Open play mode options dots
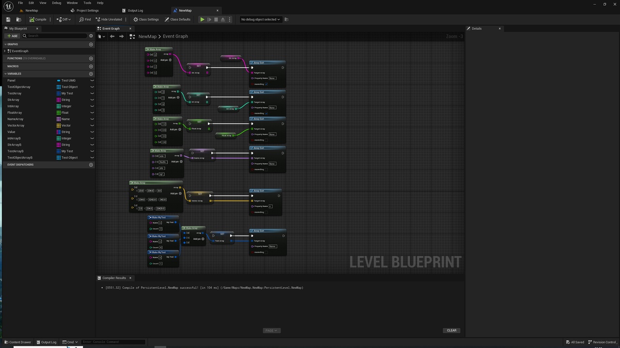 click(x=230, y=19)
